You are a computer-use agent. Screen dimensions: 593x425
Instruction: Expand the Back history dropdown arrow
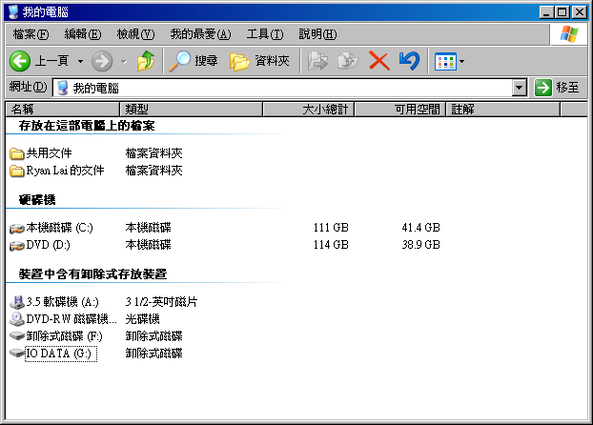coord(80,61)
